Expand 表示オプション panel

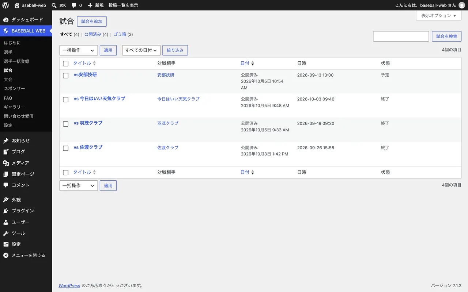pyautogui.click(x=439, y=16)
